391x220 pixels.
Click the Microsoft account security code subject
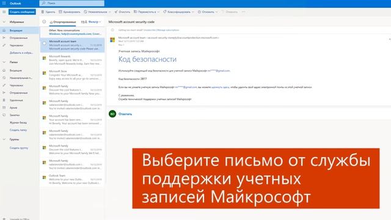131,22
